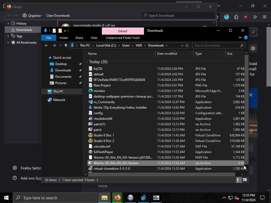Image resolution: width=271 pixels, height=203 pixels.
Task: Open Pictures in navigation pane
Action: pos(61,83)
